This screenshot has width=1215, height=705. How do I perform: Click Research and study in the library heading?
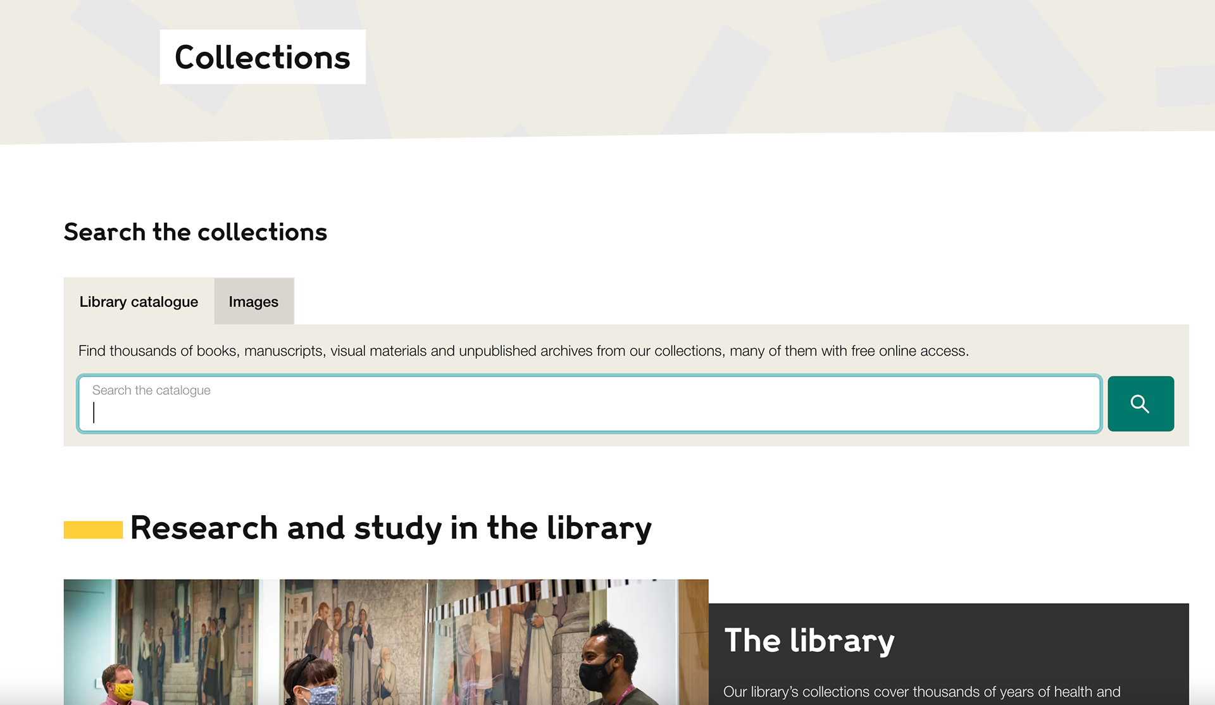[x=390, y=528]
